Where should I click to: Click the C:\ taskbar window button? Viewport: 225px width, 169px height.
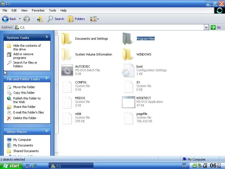[71, 166]
